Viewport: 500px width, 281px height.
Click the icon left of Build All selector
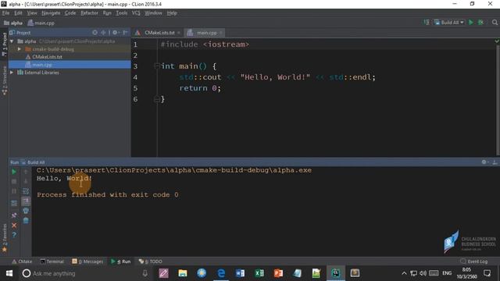point(427,23)
